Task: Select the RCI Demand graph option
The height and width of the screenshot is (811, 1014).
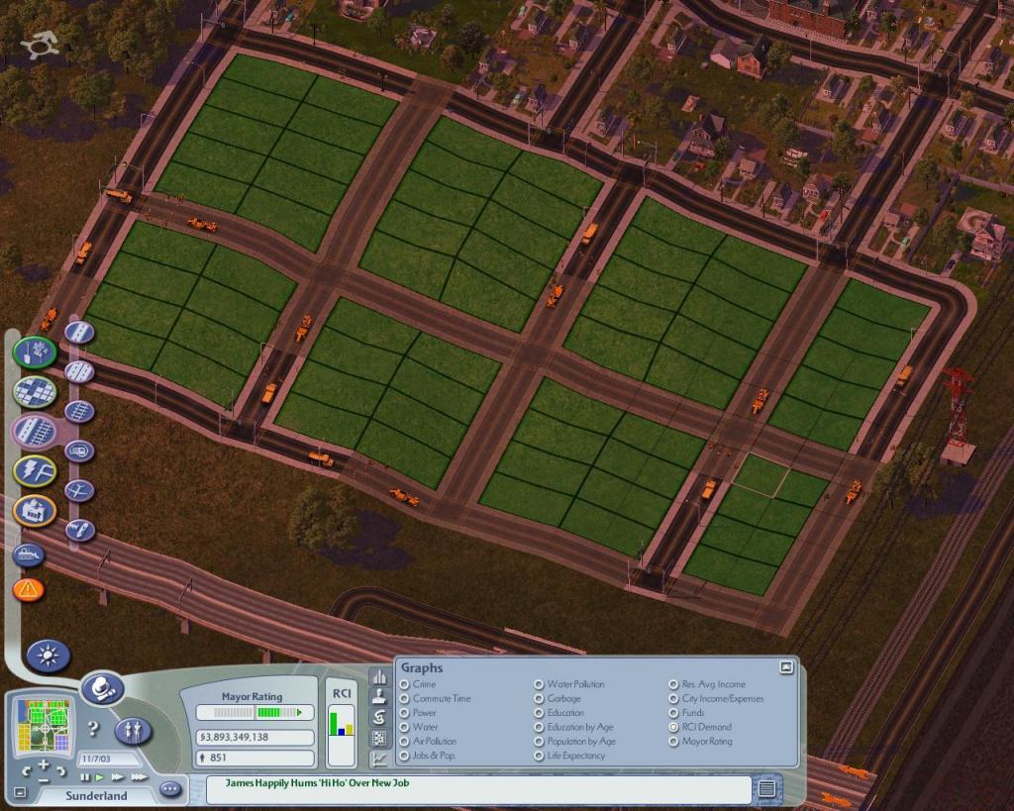Action: click(673, 727)
